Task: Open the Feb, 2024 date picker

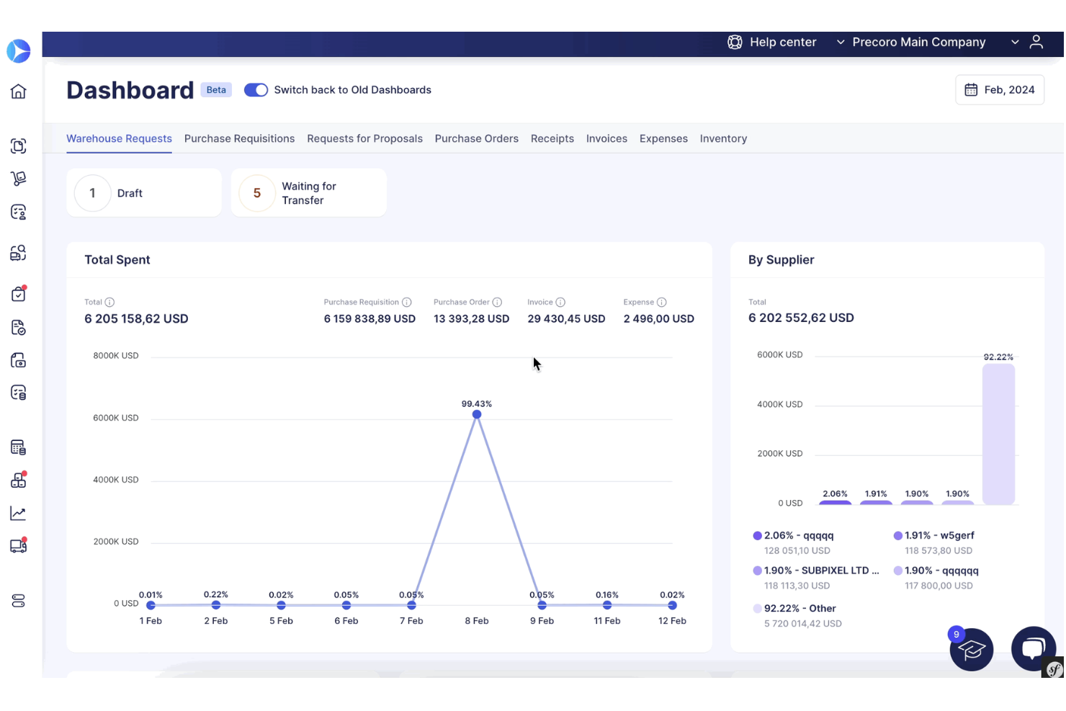Action: point(1000,89)
